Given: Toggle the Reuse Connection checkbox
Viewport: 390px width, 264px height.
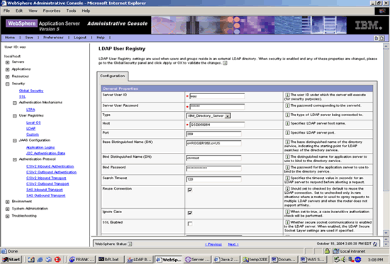Looking at the screenshot, I should click(190, 190).
